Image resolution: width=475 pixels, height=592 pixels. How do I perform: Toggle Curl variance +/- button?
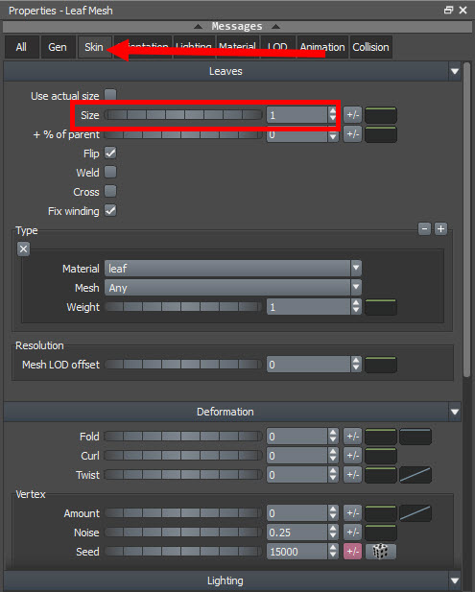[353, 456]
